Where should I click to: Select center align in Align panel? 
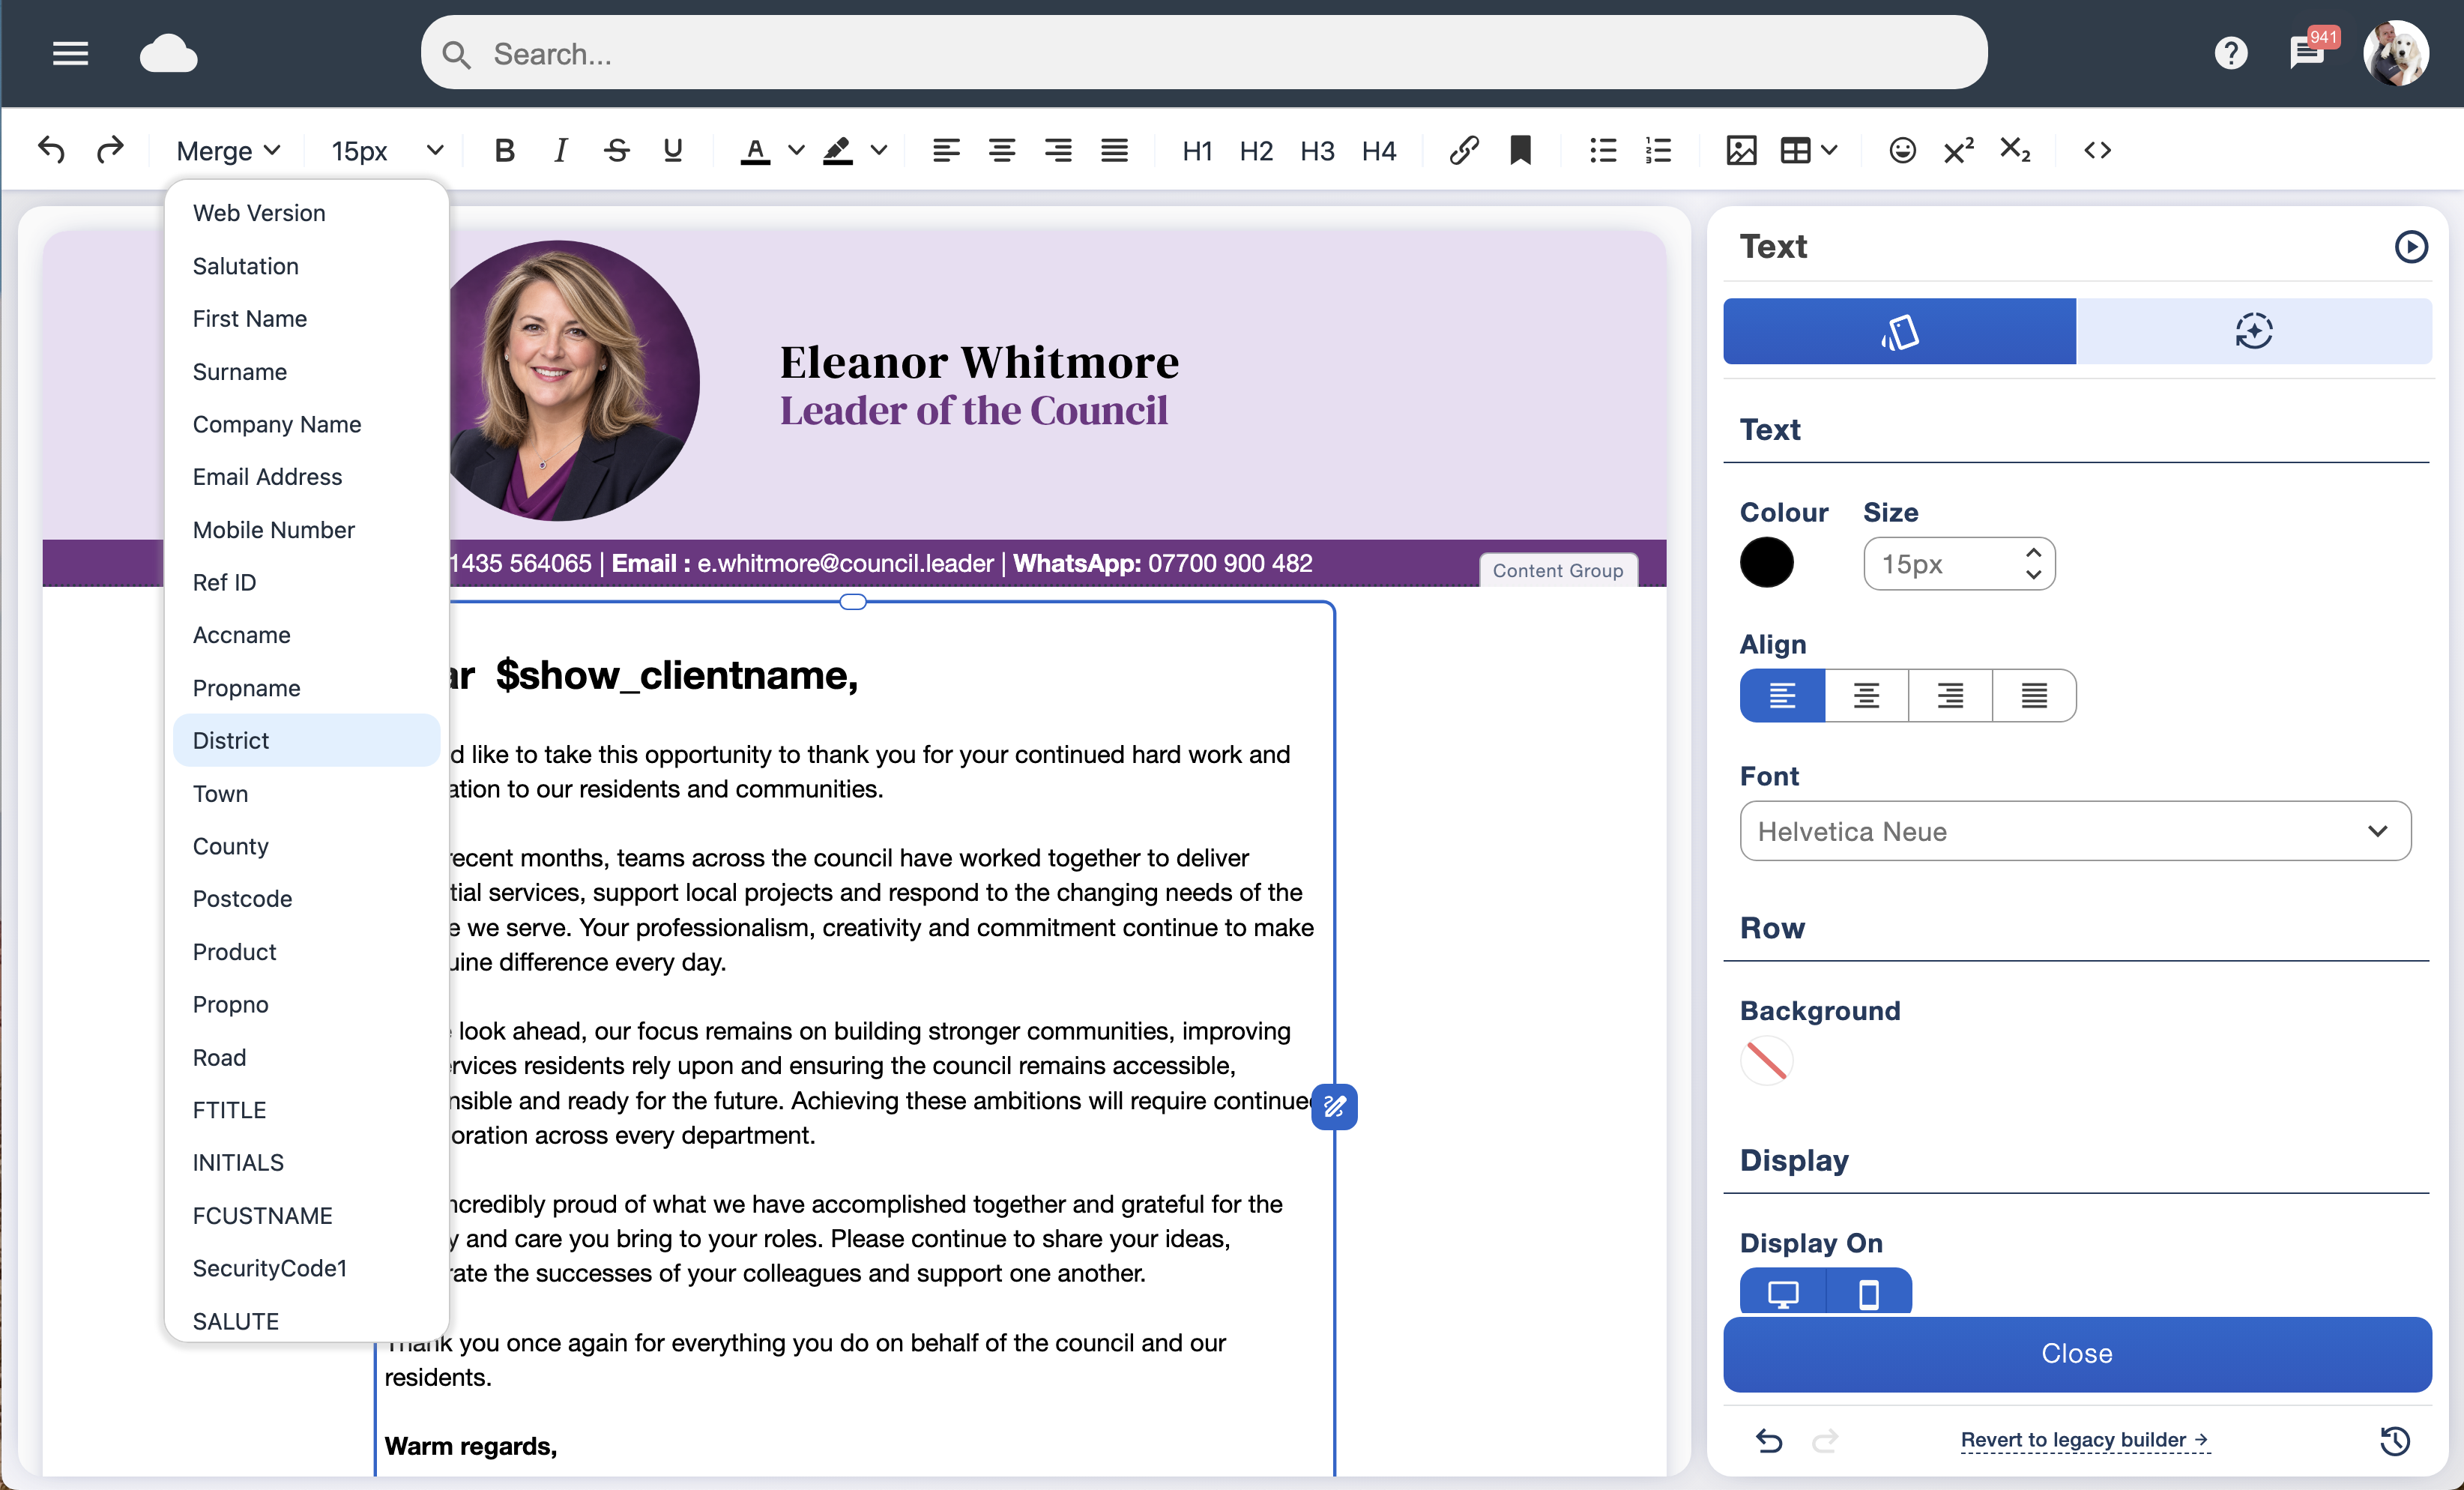[1866, 695]
